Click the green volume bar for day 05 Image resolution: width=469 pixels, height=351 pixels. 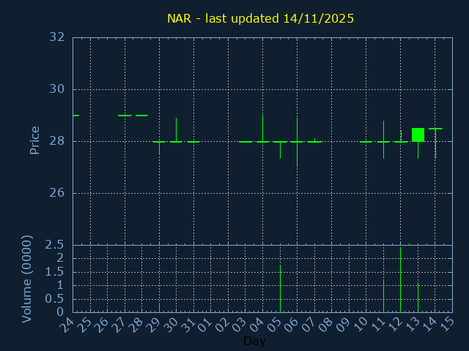tap(280, 289)
